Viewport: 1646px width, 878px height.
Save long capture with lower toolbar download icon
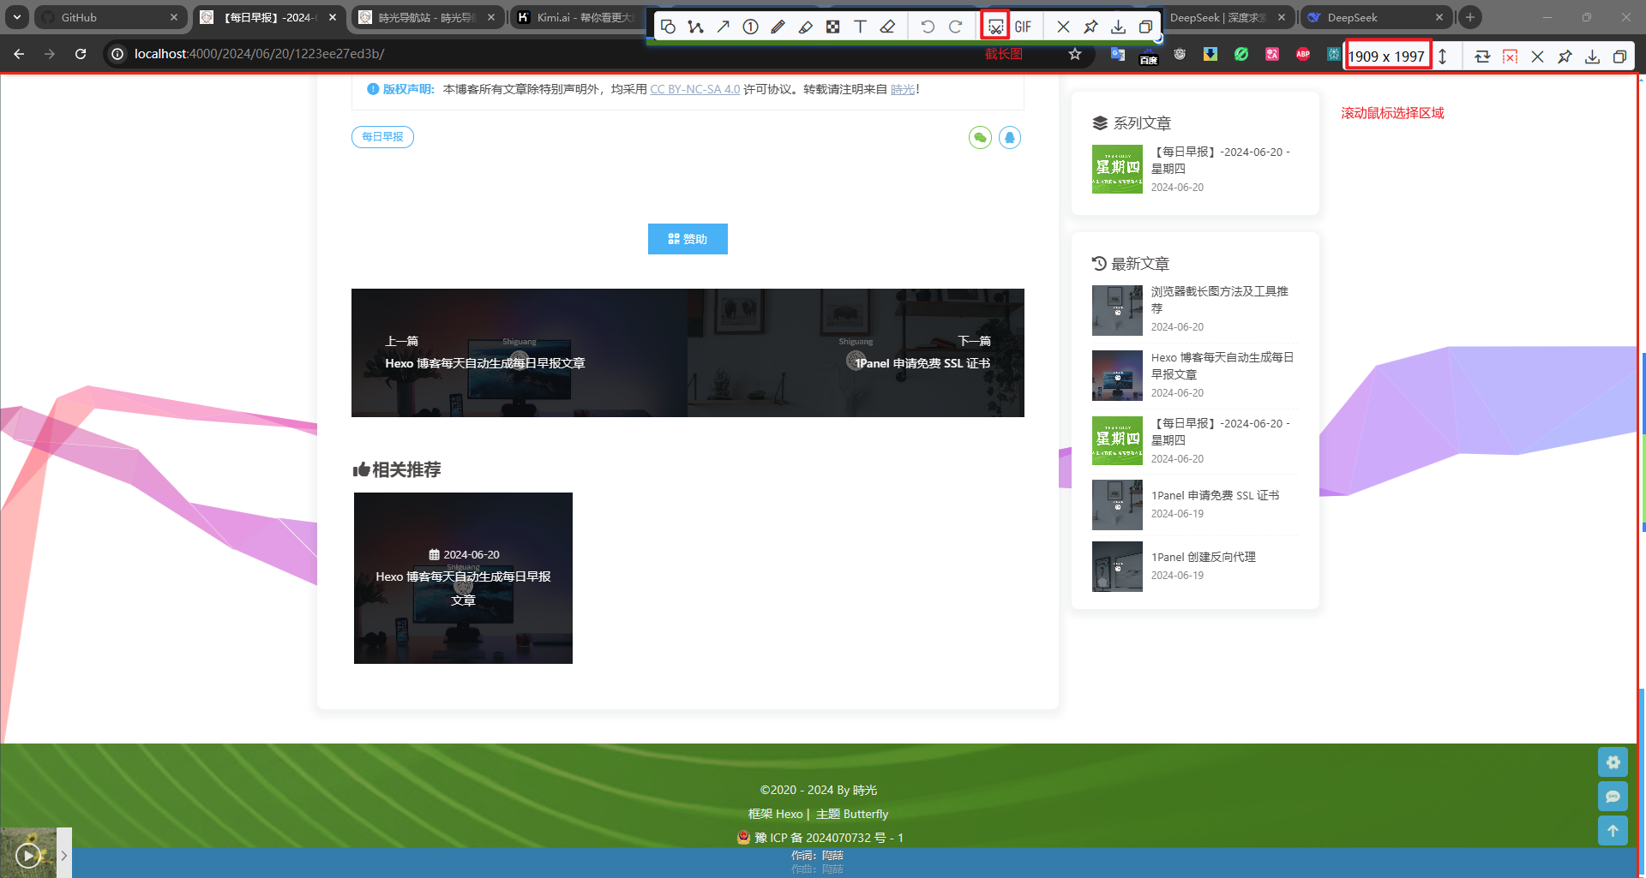click(1592, 57)
